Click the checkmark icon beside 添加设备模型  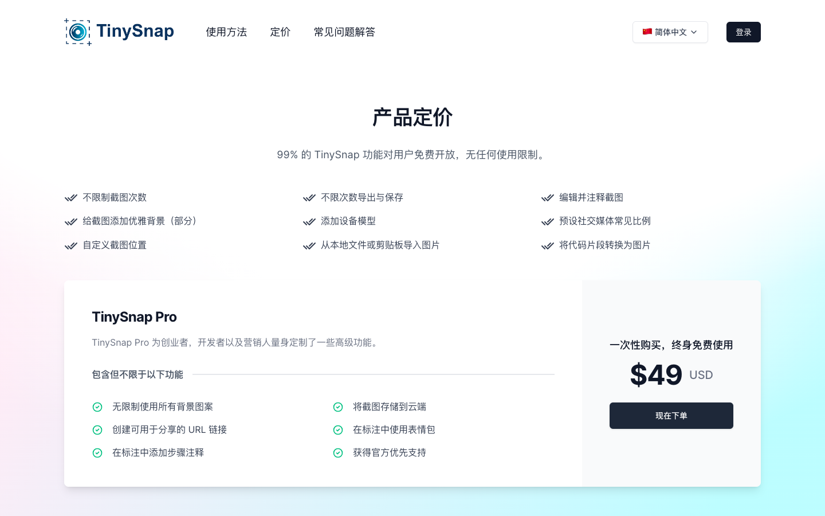click(309, 221)
